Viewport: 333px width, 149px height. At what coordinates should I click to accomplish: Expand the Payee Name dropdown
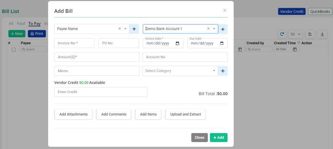pyautogui.click(x=125, y=29)
